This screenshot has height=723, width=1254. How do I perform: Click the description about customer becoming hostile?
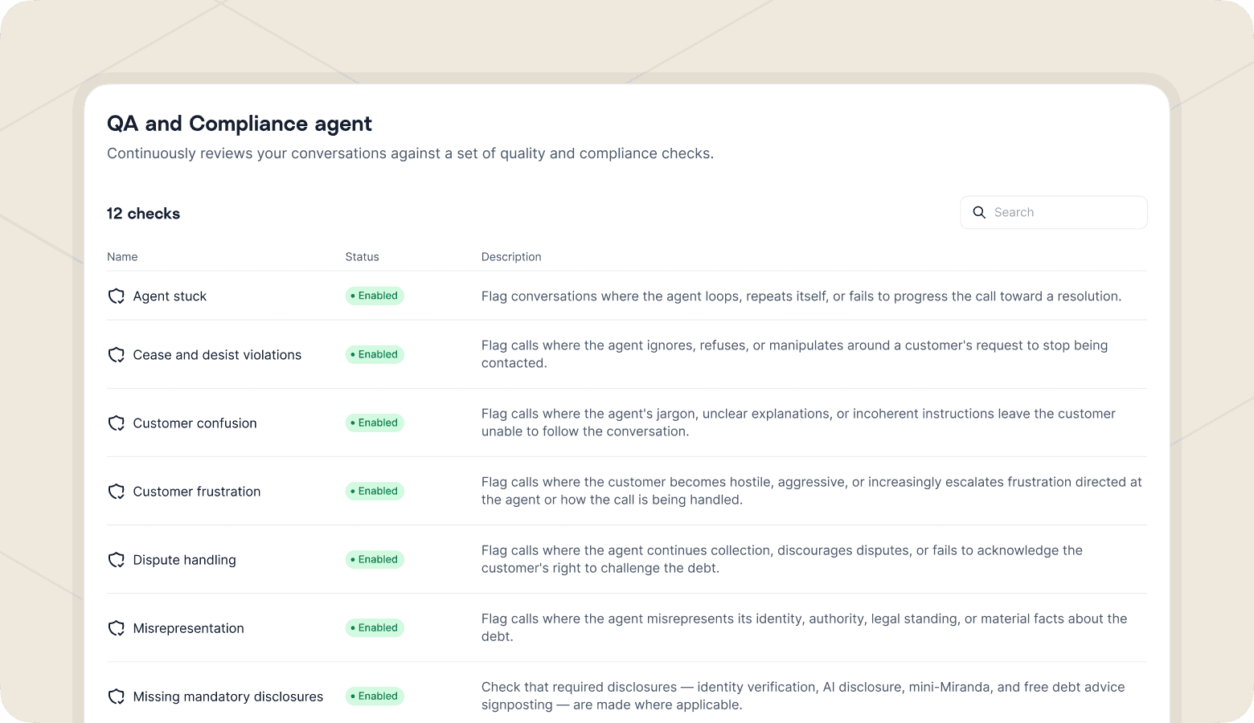coord(812,491)
